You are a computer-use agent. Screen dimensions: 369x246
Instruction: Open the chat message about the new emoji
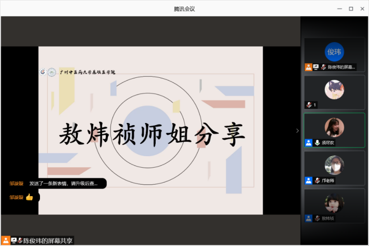click(x=63, y=183)
